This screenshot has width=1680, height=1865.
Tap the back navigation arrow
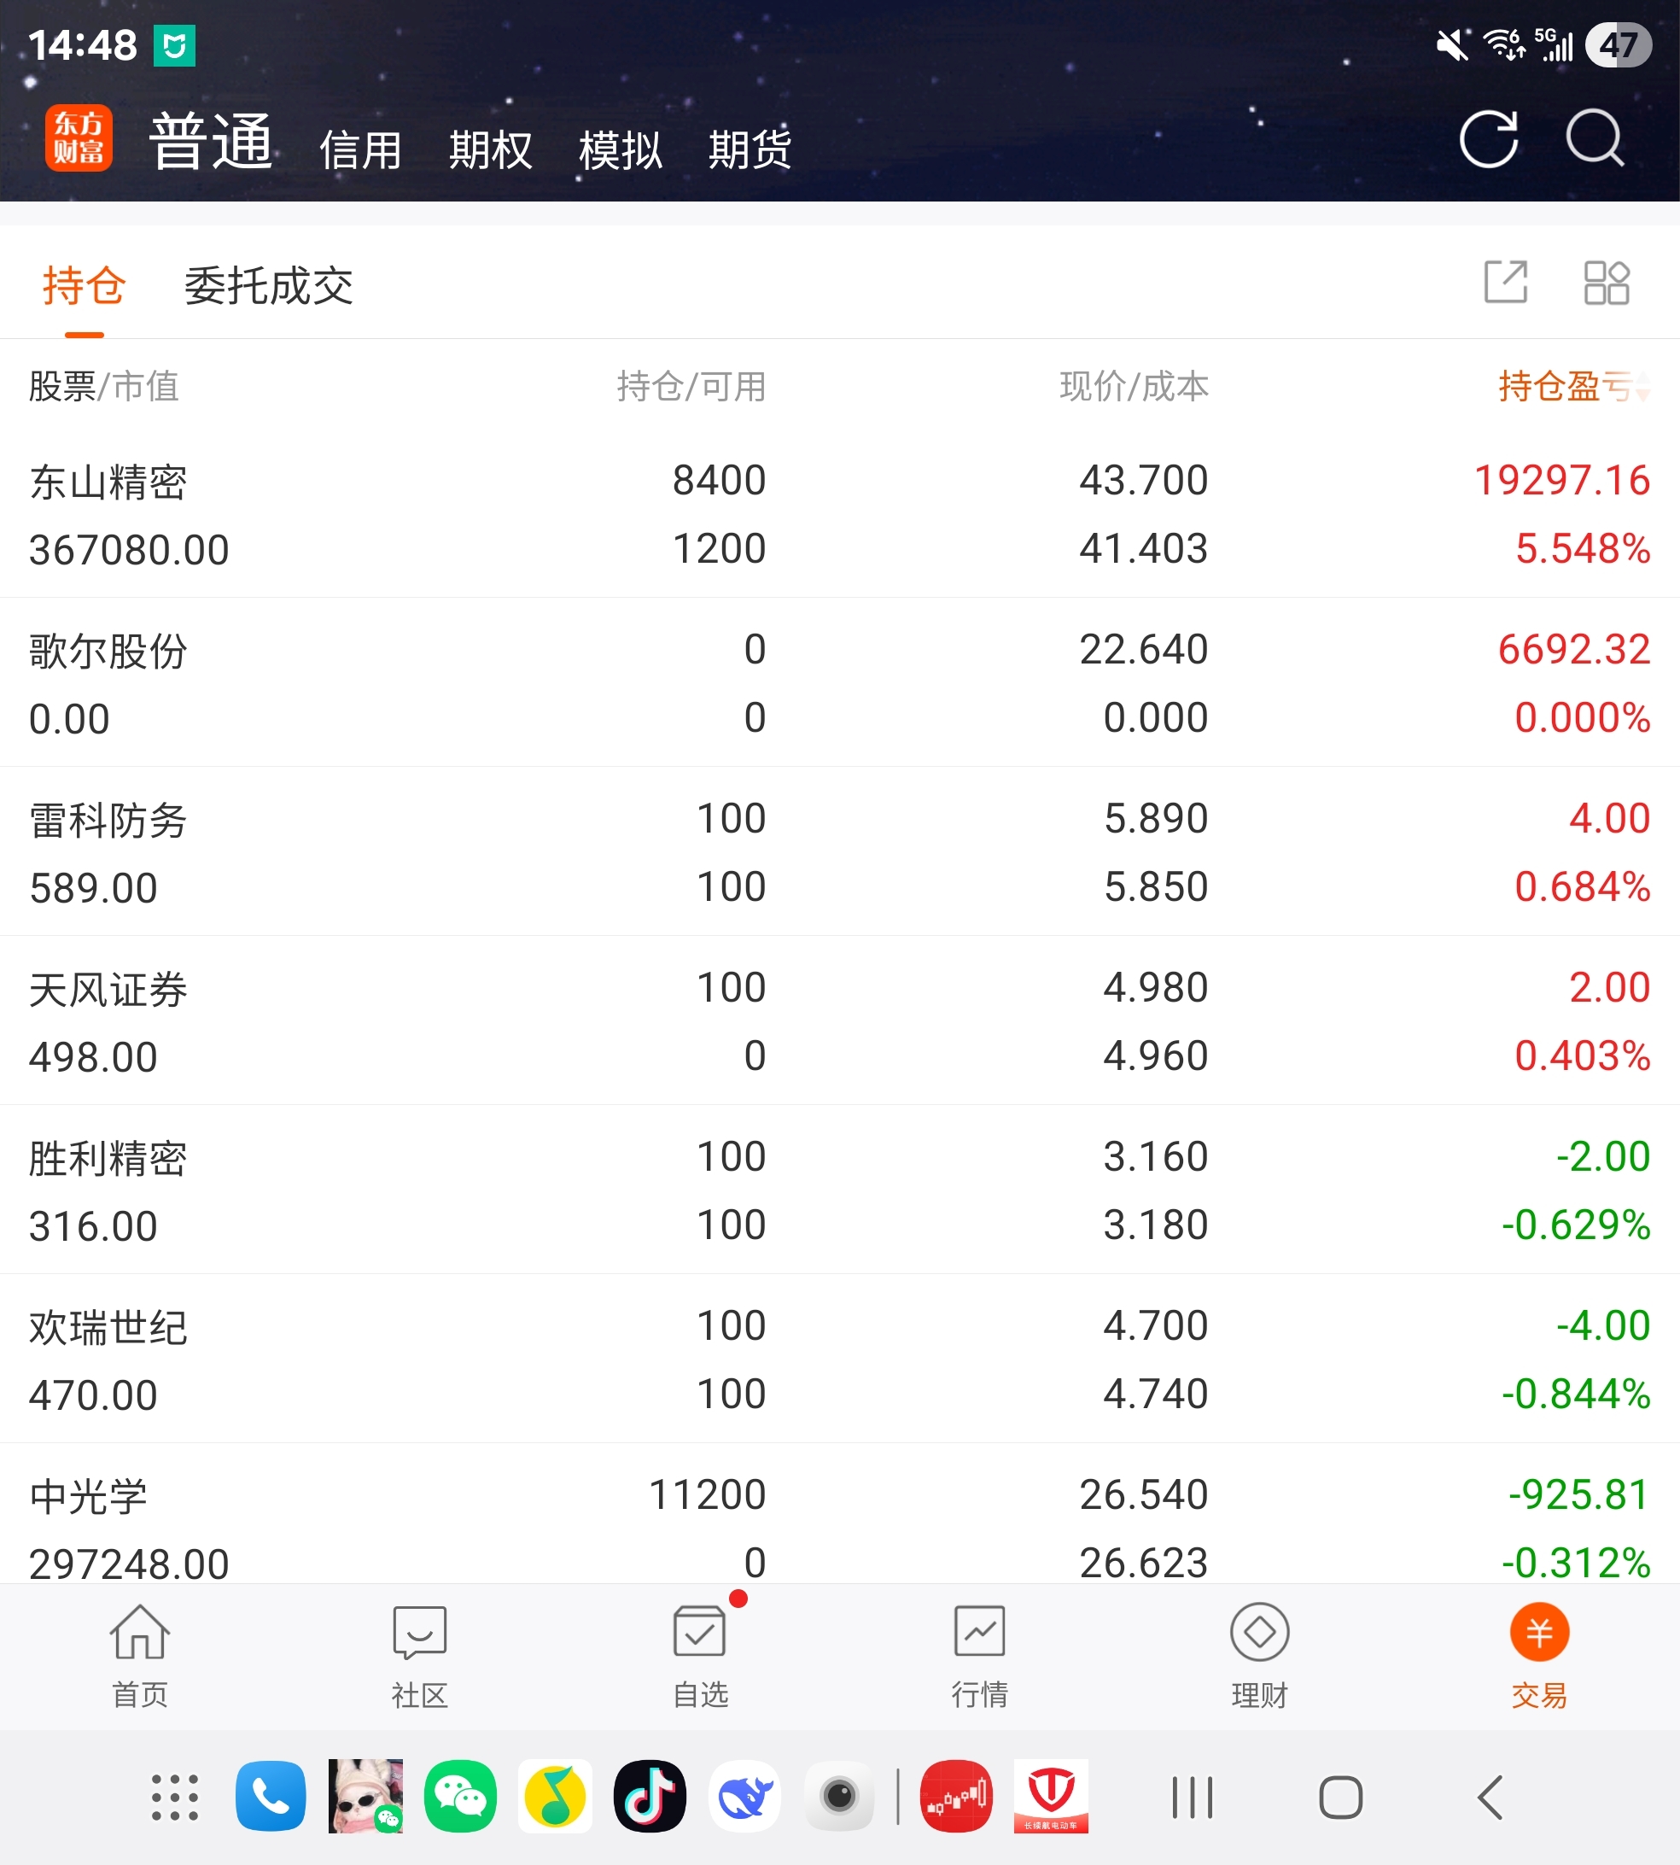(1490, 1798)
